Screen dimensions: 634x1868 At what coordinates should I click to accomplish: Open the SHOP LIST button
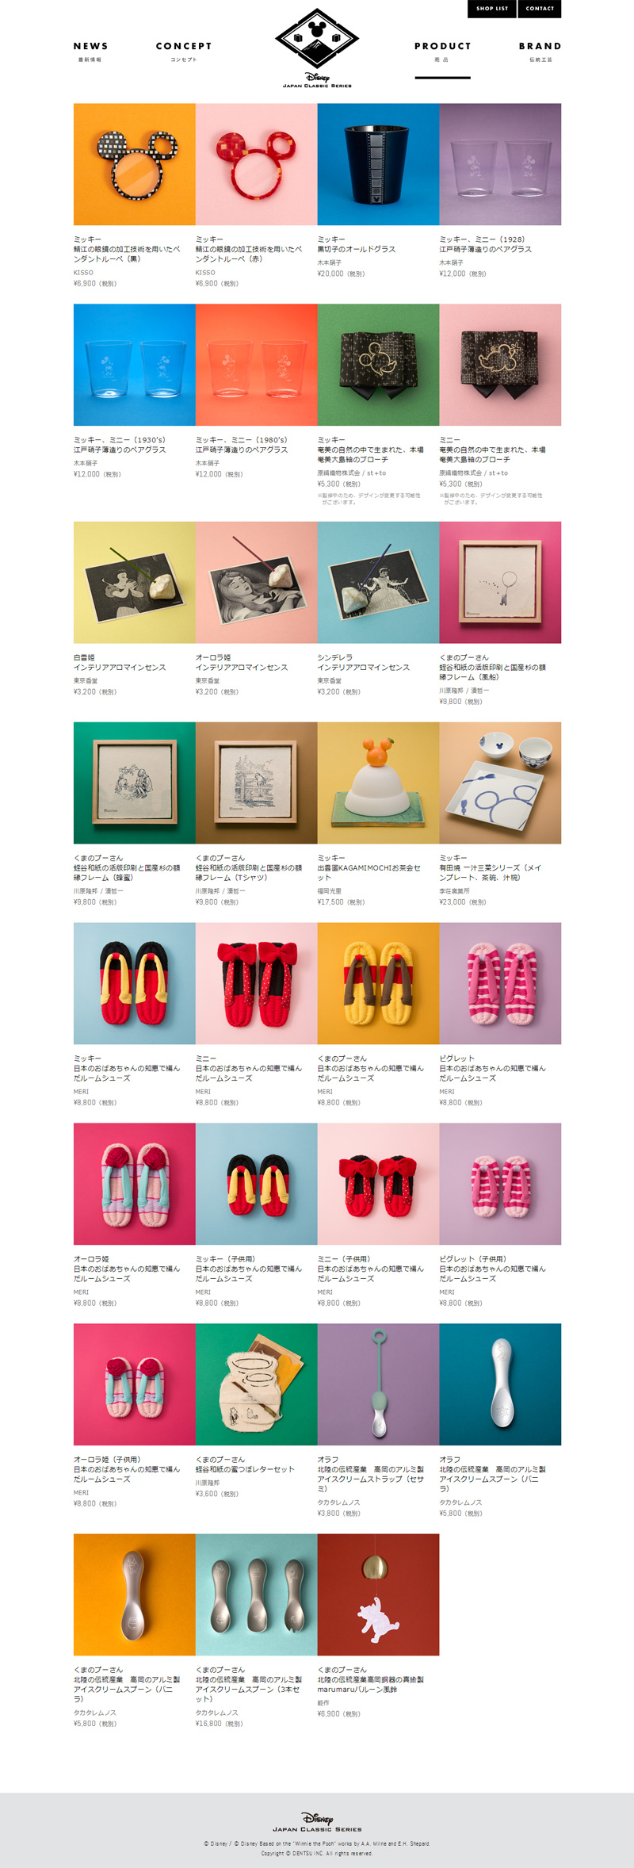click(x=492, y=9)
